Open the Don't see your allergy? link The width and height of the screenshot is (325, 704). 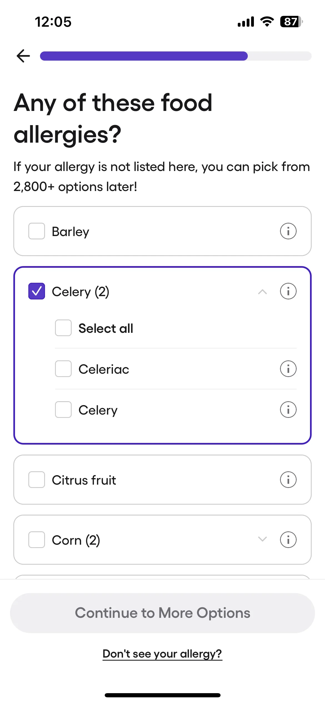coord(162,654)
